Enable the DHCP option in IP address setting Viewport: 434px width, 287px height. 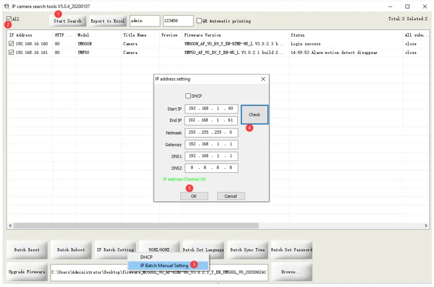[x=188, y=96]
